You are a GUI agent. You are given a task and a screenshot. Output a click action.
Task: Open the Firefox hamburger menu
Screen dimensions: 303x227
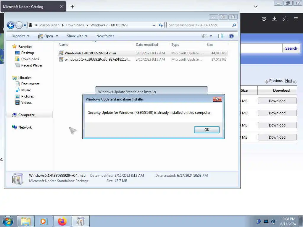coord(296,19)
